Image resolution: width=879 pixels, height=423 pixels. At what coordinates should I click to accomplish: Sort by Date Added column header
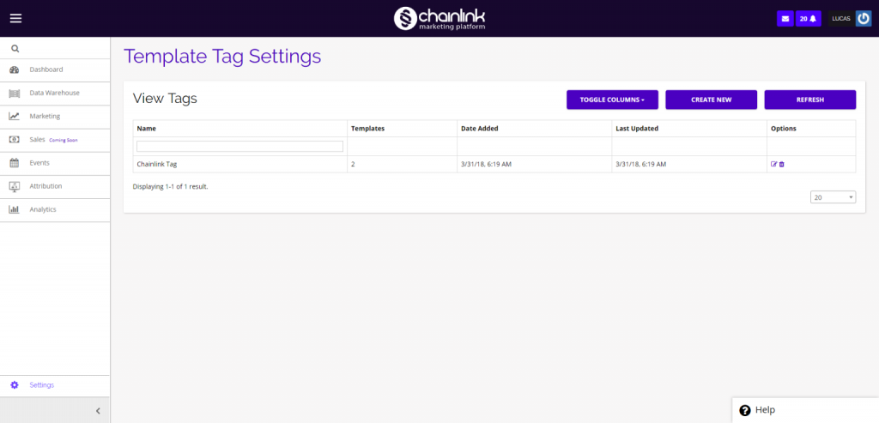click(x=479, y=129)
